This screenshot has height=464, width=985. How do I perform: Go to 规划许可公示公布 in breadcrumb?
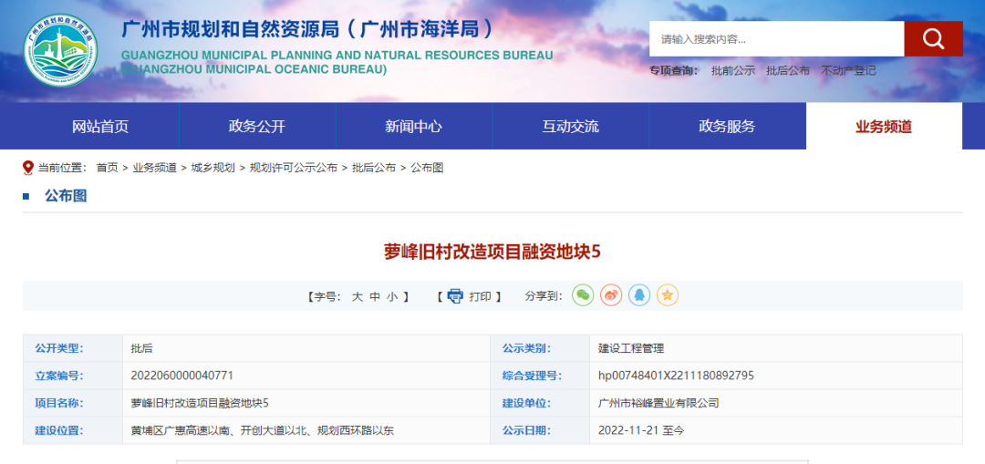(x=294, y=168)
